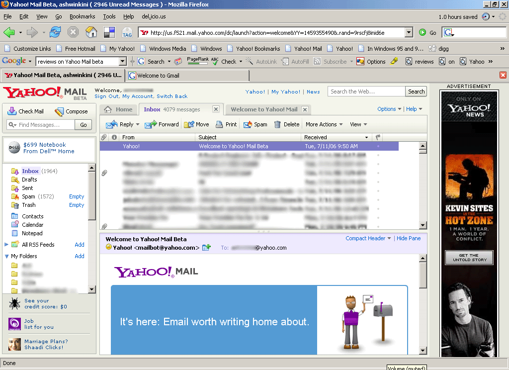This screenshot has width=509, height=370.
Task: Open the Google toolbar search box dropdown
Action: point(122,61)
